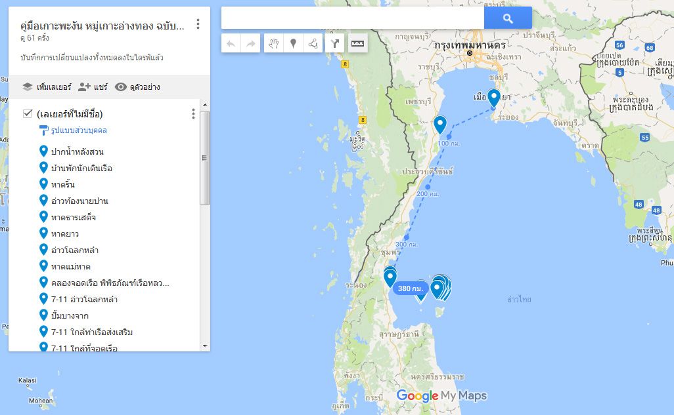Click the layer list scroll down arrow
The width and height of the screenshot is (674, 415).
(x=204, y=346)
